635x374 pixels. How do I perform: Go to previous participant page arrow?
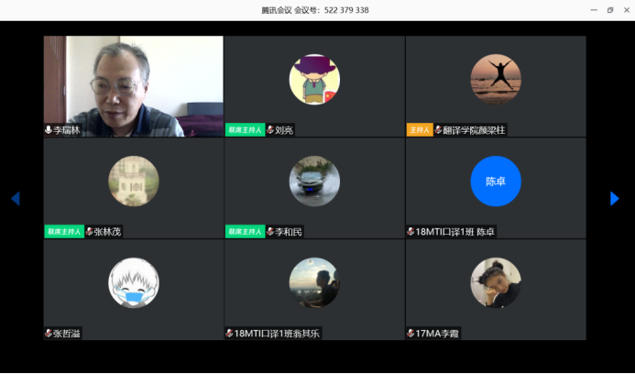coord(15,198)
